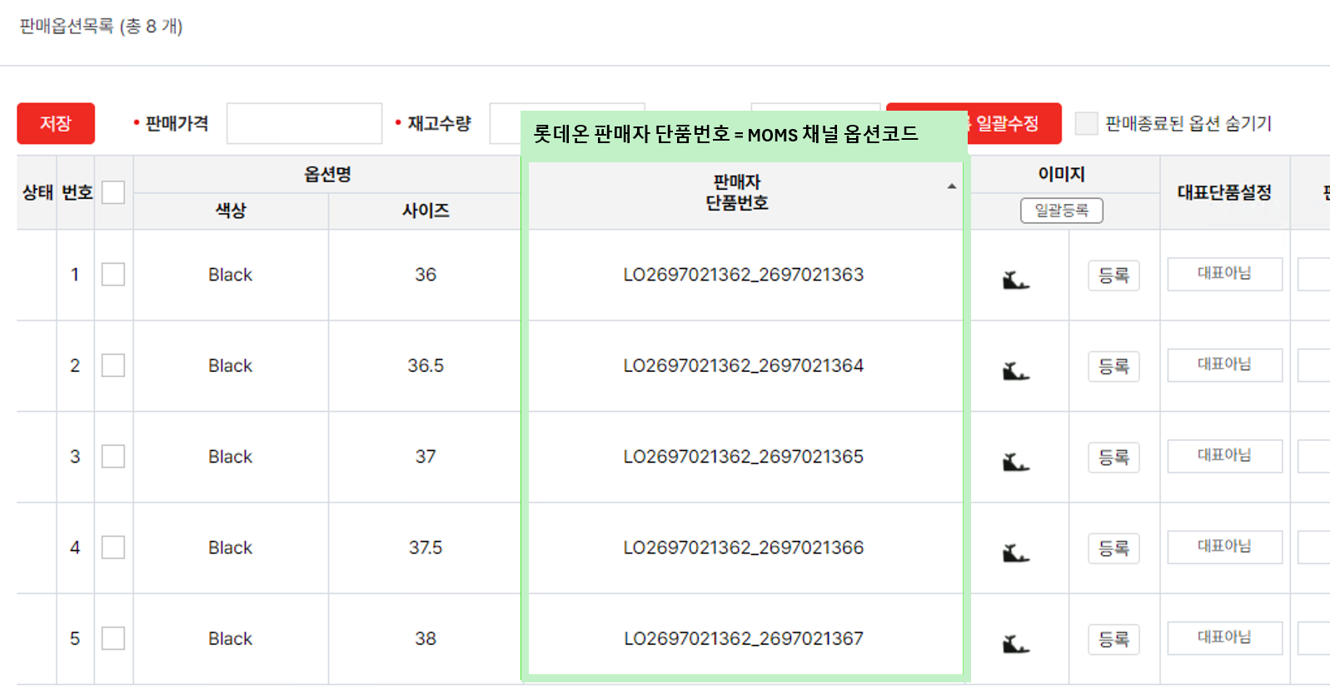
Task: Check the checkbox for row 2
Action: click(x=113, y=365)
